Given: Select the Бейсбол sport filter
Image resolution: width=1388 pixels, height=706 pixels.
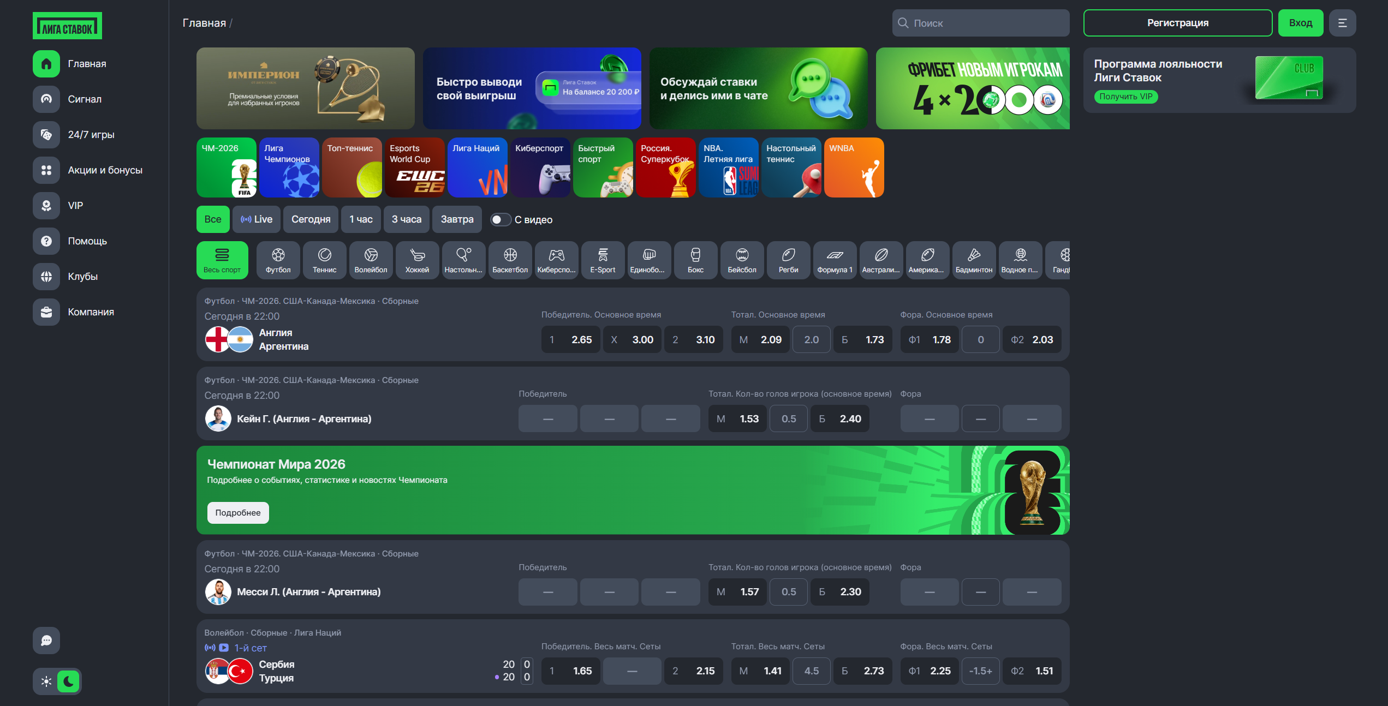Looking at the screenshot, I should 742,260.
